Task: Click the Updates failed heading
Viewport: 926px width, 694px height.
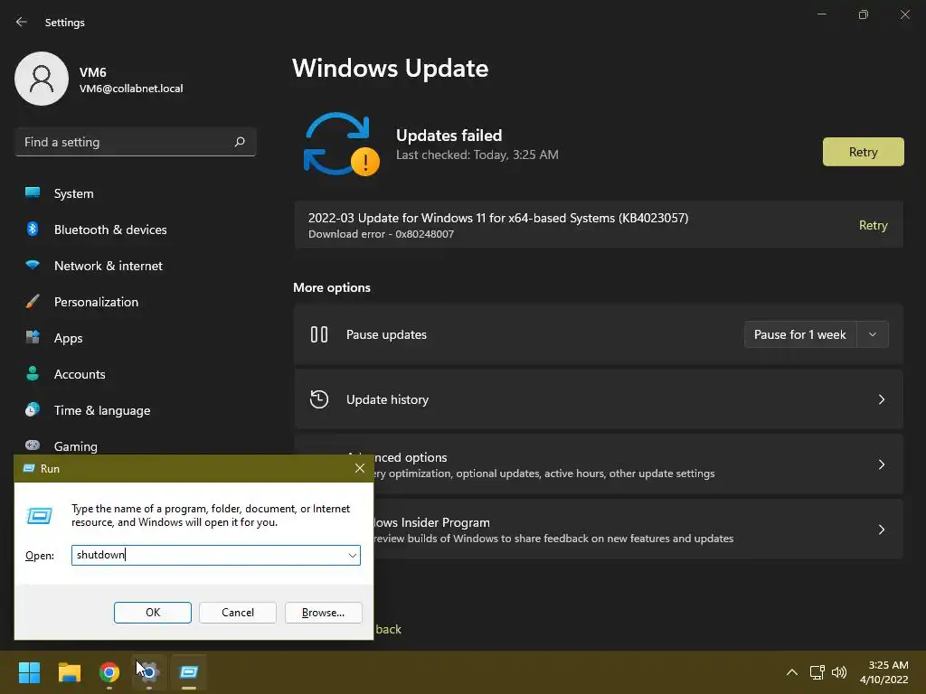Action: click(449, 136)
